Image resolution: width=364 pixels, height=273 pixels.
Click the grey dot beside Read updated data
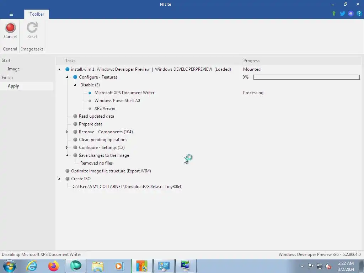pyautogui.click(x=75, y=116)
